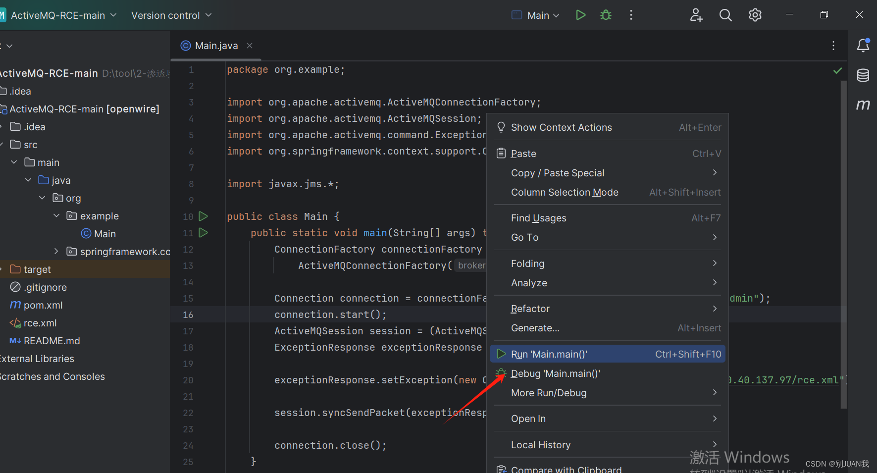Collapse the example package in the tree
Image resolution: width=877 pixels, height=473 pixels.
coord(56,215)
